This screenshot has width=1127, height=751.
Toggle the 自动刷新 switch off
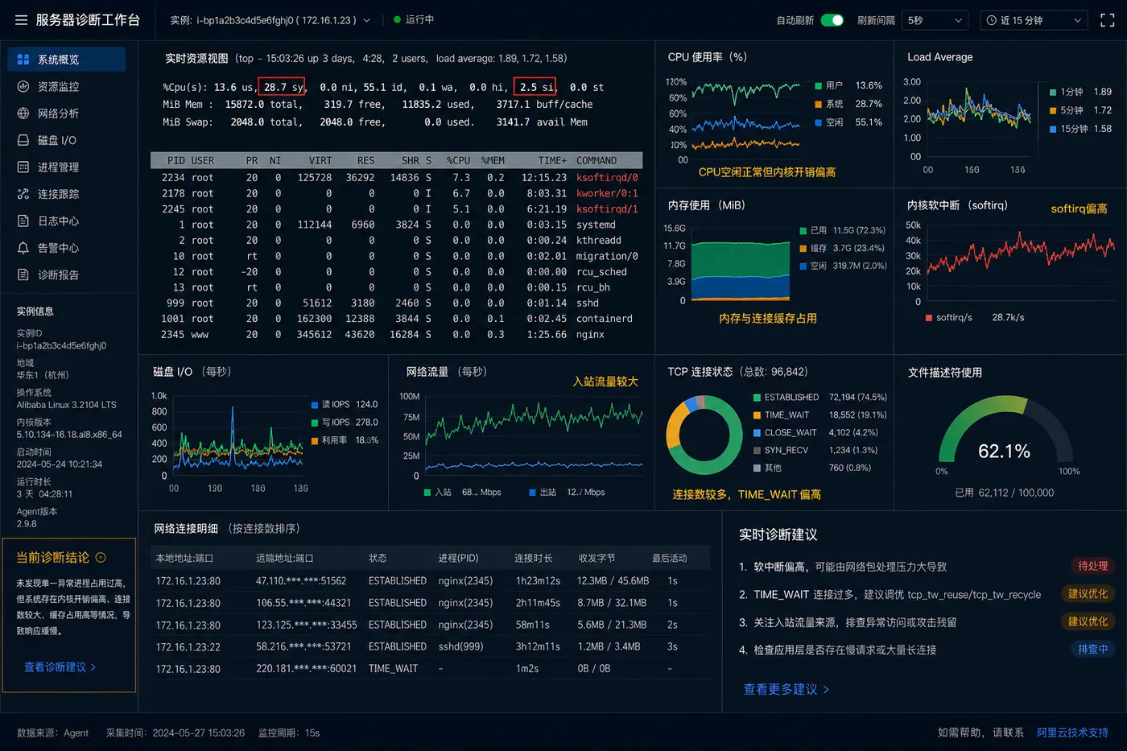click(832, 20)
